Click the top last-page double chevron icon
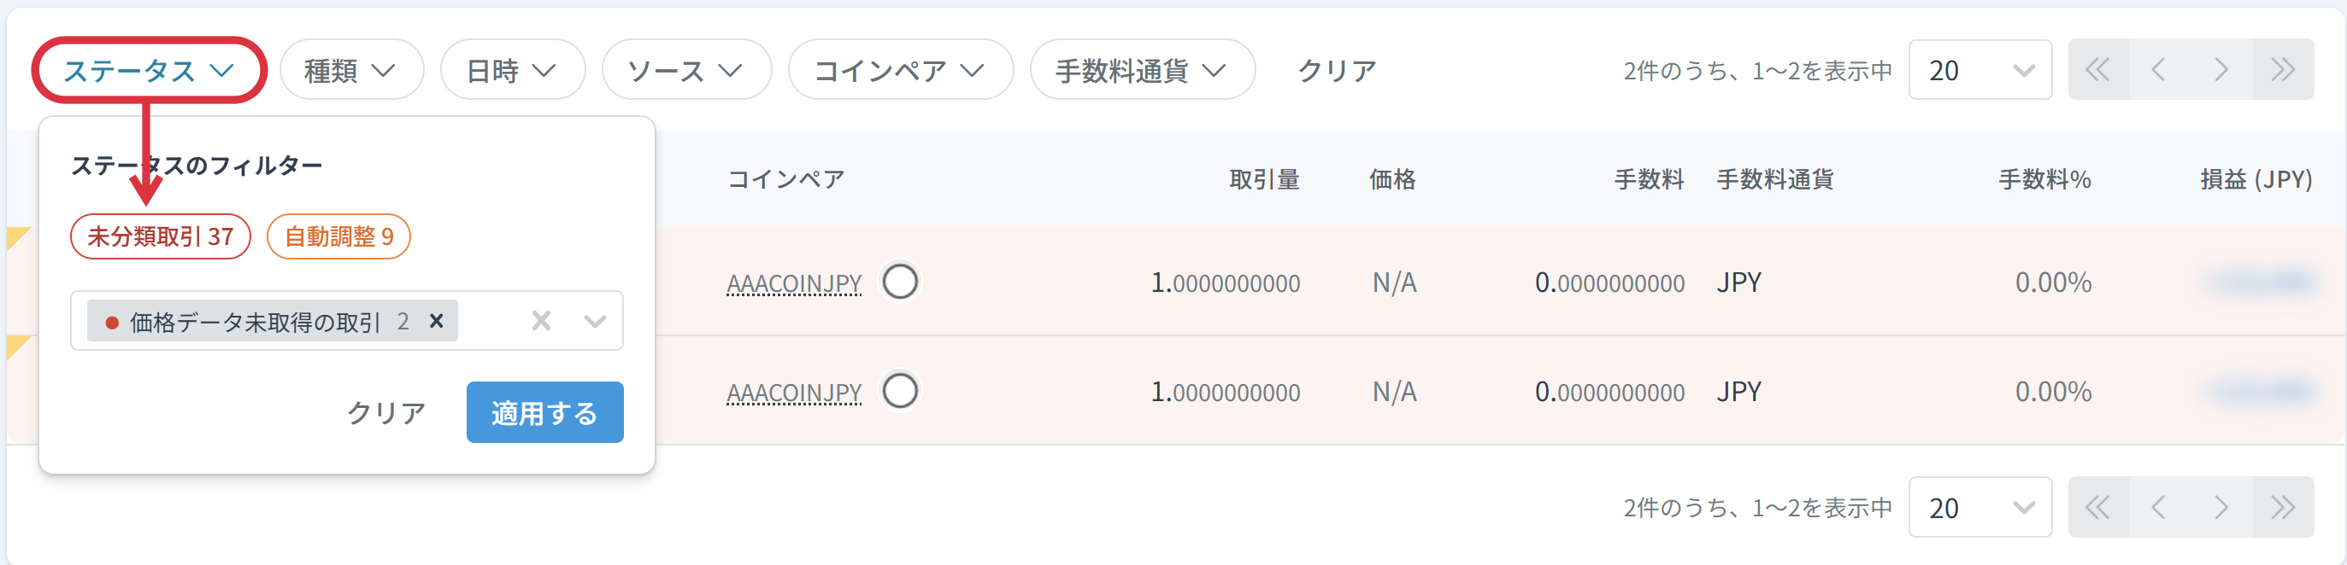This screenshot has width=2347, height=565. (2282, 70)
